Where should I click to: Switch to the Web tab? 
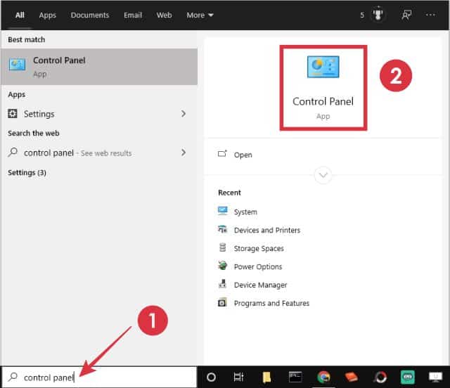pos(164,15)
